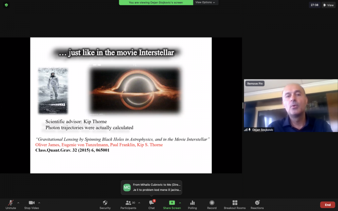Stop Video camera button
The width and height of the screenshot is (338, 211).
(31, 205)
